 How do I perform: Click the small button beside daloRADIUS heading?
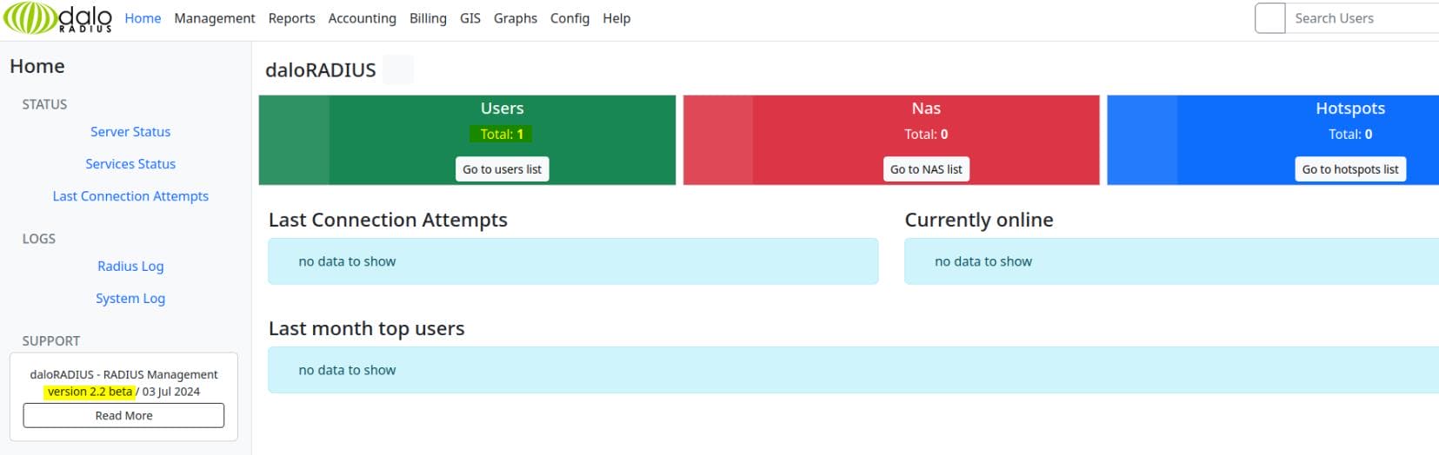coord(398,69)
